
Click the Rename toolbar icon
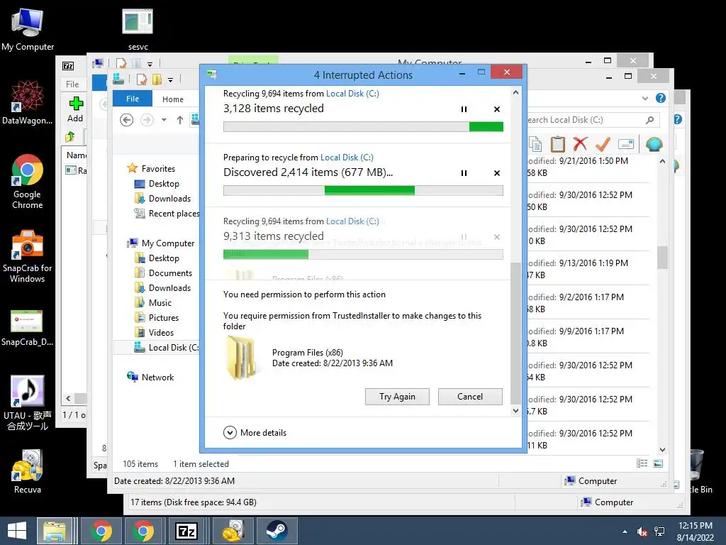click(625, 144)
